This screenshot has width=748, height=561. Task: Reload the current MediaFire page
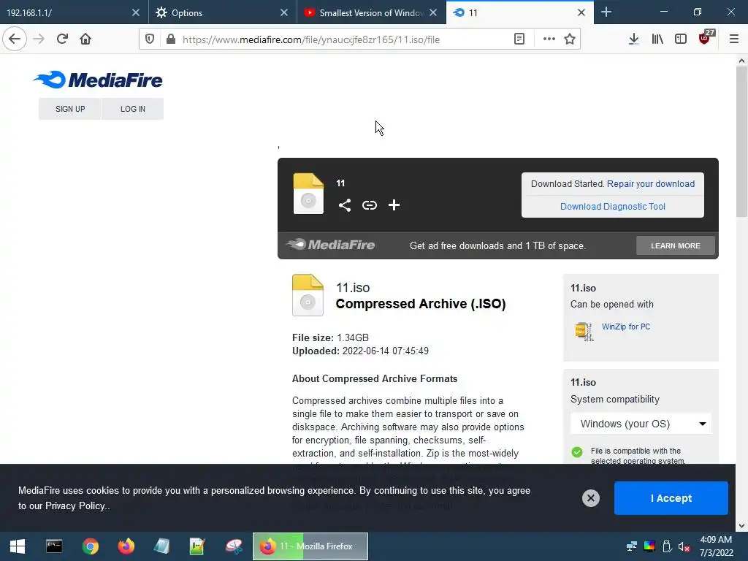coord(62,39)
